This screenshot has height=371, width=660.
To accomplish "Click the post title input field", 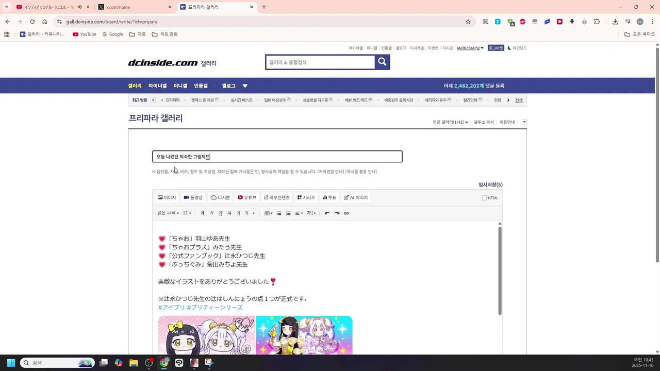I will pyautogui.click(x=277, y=157).
